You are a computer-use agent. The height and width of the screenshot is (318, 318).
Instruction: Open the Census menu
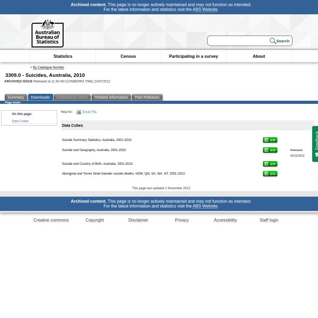point(128,56)
